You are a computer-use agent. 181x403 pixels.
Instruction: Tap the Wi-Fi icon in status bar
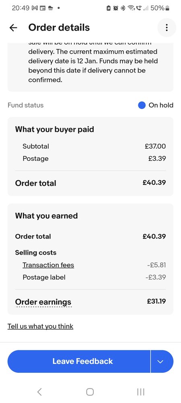click(131, 8)
